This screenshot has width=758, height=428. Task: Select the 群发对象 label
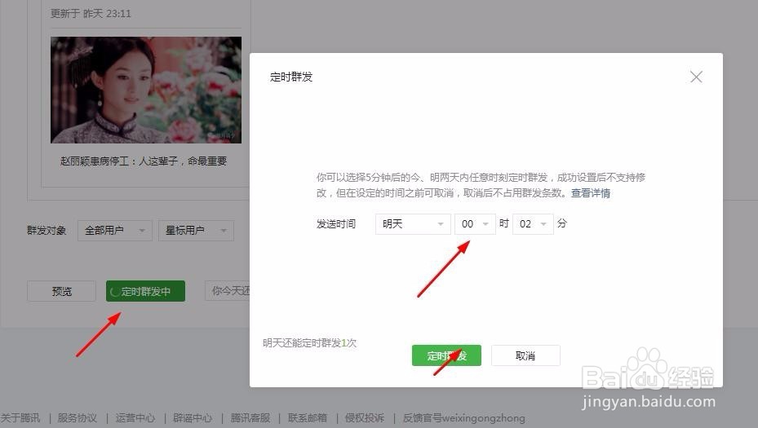click(47, 231)
